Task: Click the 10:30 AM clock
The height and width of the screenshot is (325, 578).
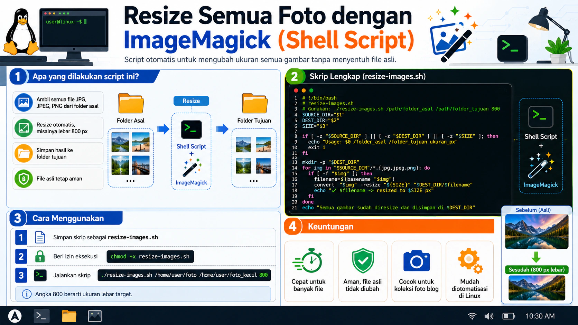Action: coord(540,316)
